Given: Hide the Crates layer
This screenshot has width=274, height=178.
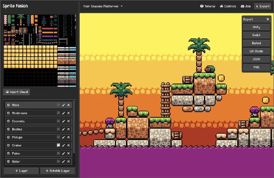Looking at the screenshot, I should (x=8, y=145).
